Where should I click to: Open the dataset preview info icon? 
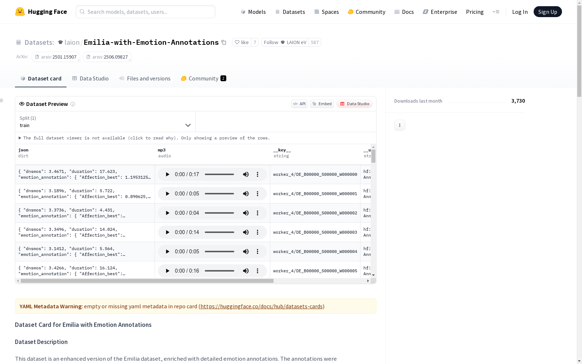click(73, 104)
